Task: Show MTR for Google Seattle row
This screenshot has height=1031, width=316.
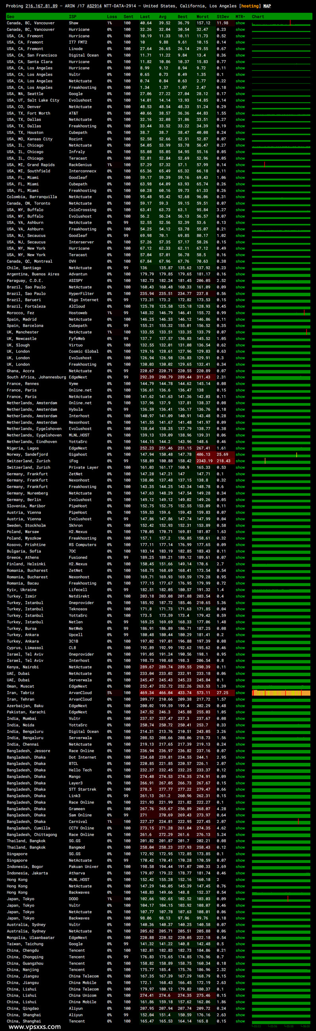Action: (x=240, y=94)
